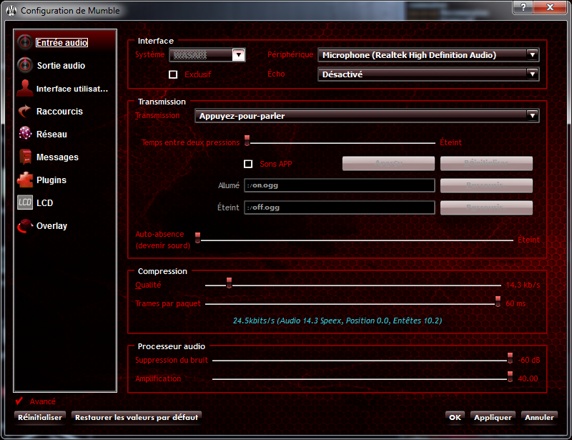Select the Entrée audio tab label
572x440 pixels.
tap(62, 42)
